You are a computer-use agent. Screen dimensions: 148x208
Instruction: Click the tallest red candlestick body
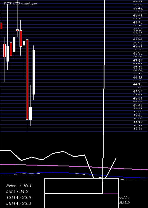(x=27, y=79)
